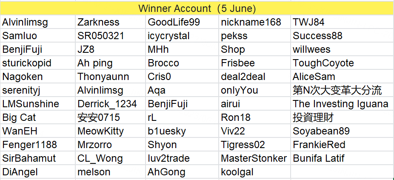Click the 安安0715 cell
Image resolution: width=394 pixels, height=180 pixels.
[x=110, y=117]
